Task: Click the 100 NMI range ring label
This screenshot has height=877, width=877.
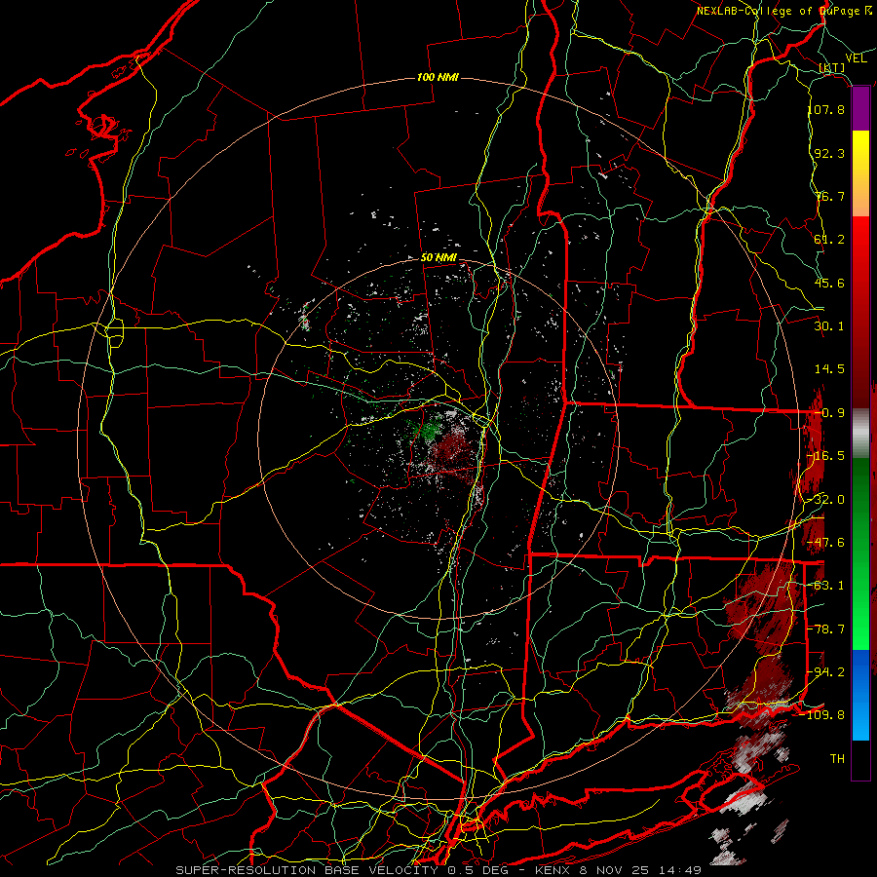Action: pos(438,77)
